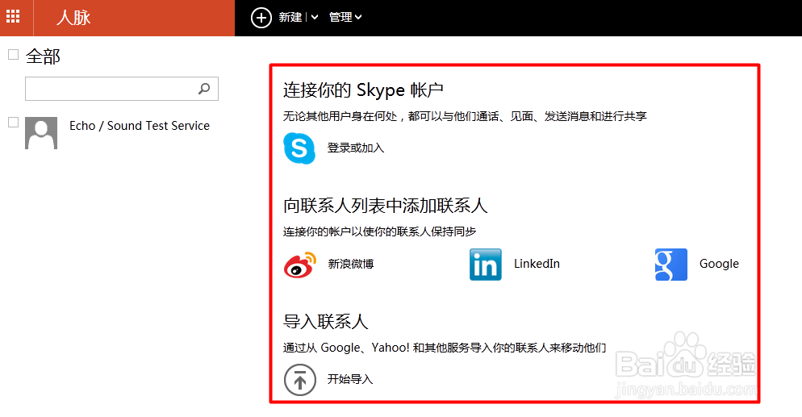Viewport: 802px width, 417px height.
Task: Click the Sina Weibo logo icon
Action: click(x=300, y=265)
